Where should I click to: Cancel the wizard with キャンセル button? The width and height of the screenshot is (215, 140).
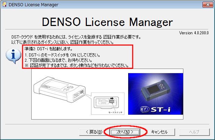(x=159, y=132)
